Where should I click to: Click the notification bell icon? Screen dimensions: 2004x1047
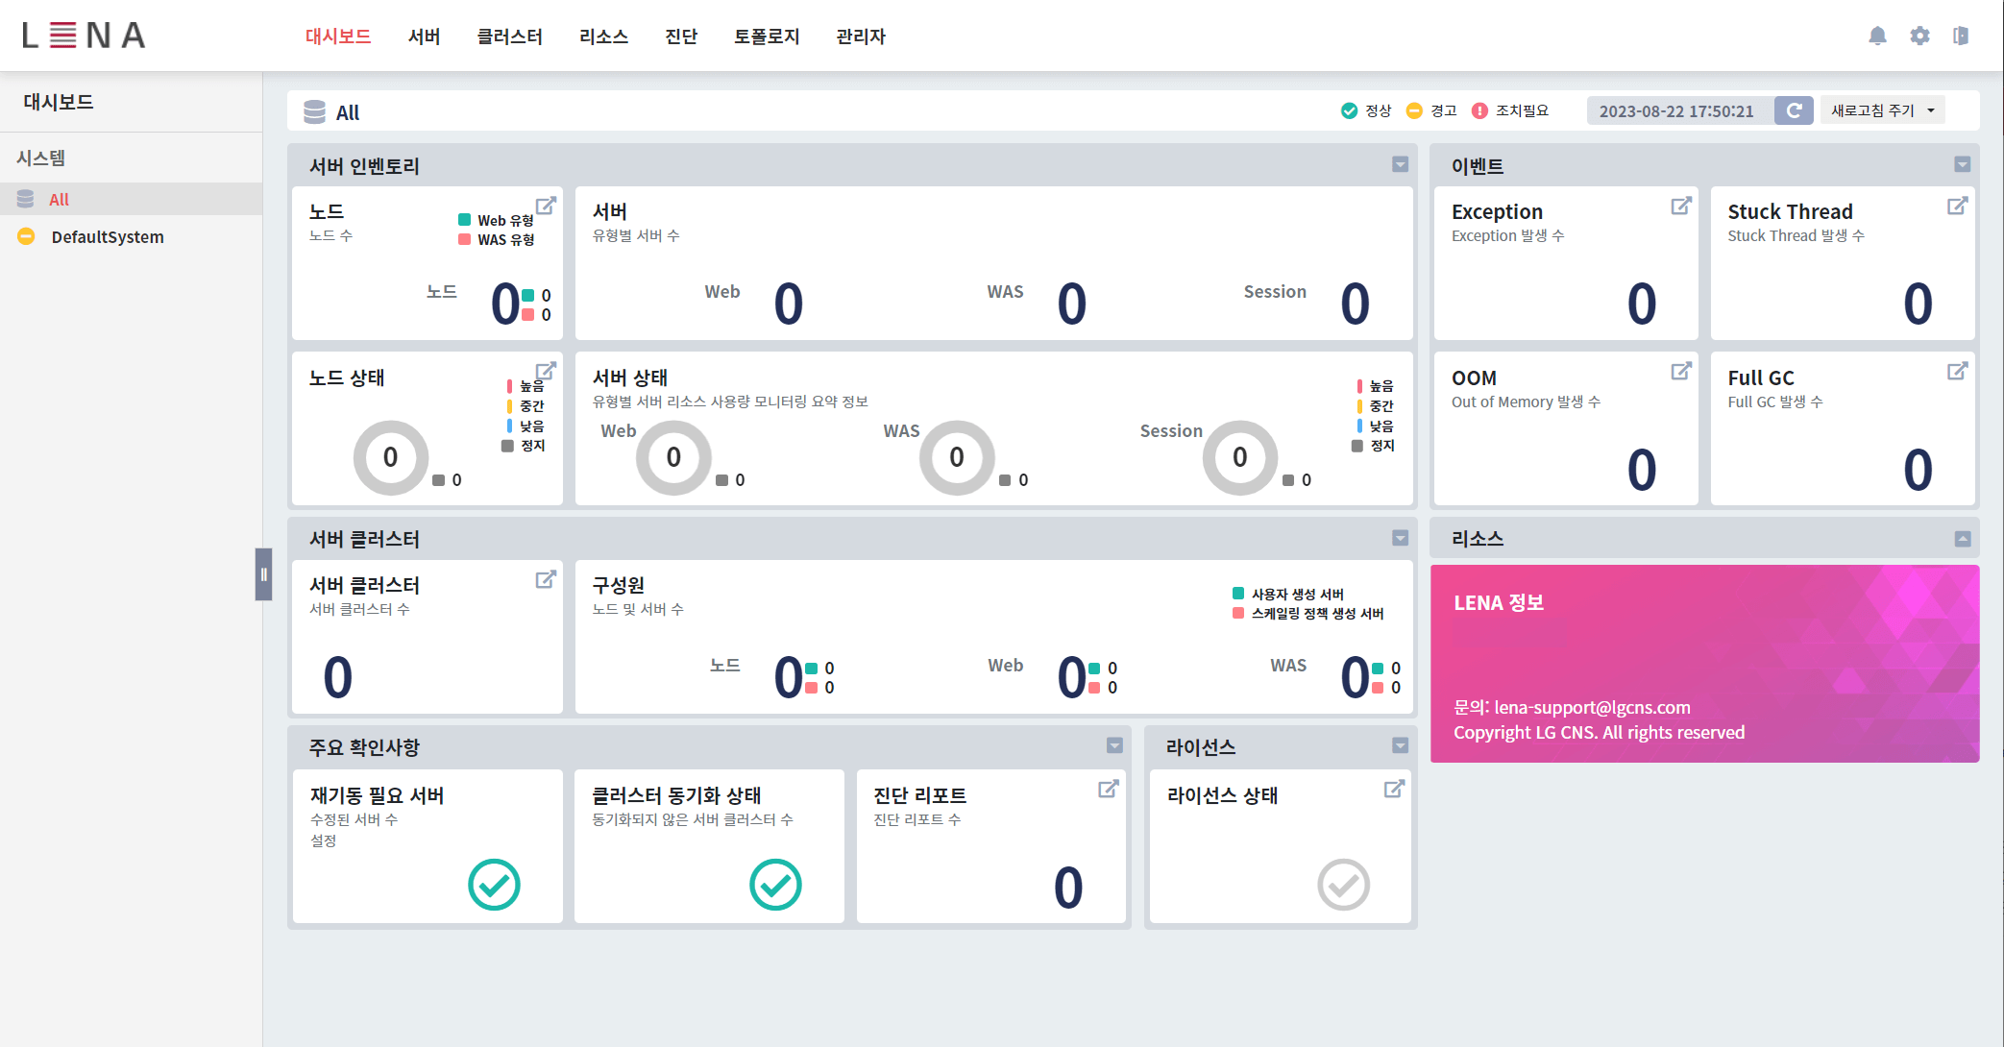point(1877,36)
